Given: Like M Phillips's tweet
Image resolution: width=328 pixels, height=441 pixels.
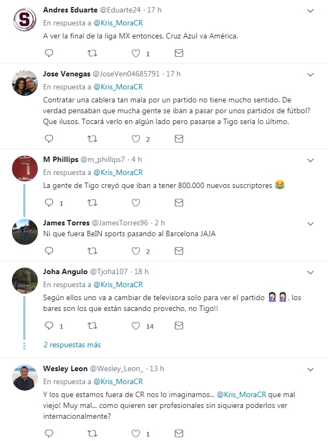Looking at the screenshot, I should click(x=136, y=203).
